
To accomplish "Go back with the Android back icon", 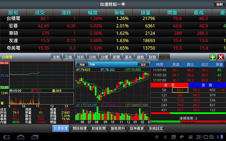I will point(6,137).
